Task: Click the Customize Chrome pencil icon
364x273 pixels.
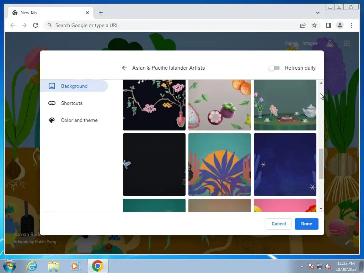Action: (348, 242)
